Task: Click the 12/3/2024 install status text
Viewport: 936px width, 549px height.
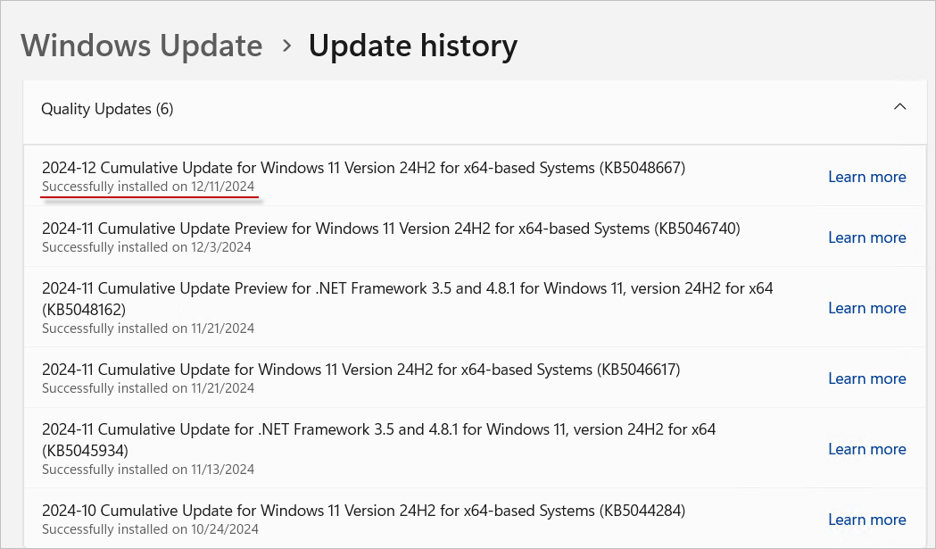Action: tap(146, 247)
